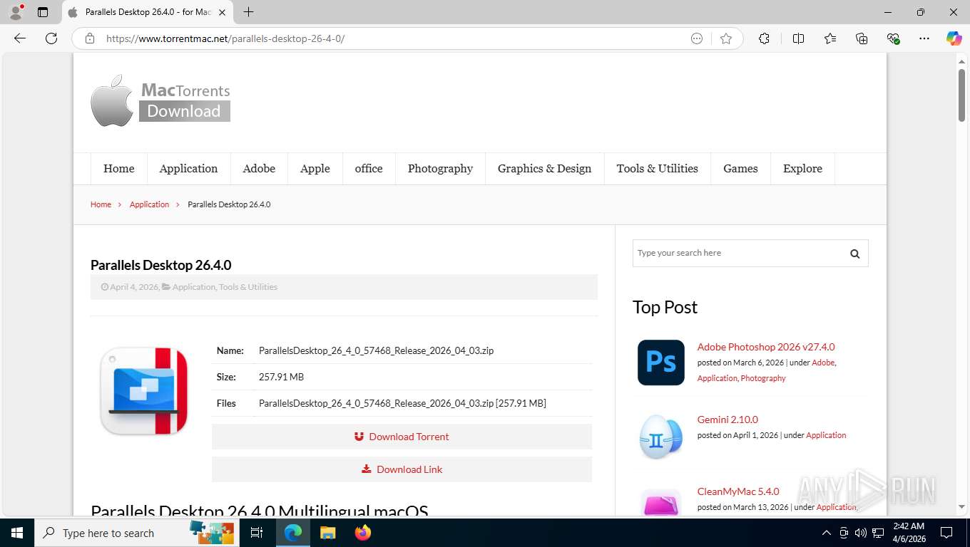
Task: Click the Home breadcrumb link
Action: [101, 204]
